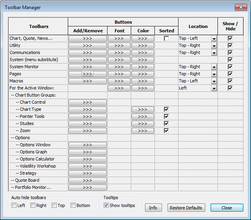Image resolution: width=251 pixels, height=220 pixels.
Task: Open Color settings for System Monitor toolbar
Action: pyautogui.click(x=143, y=67)
